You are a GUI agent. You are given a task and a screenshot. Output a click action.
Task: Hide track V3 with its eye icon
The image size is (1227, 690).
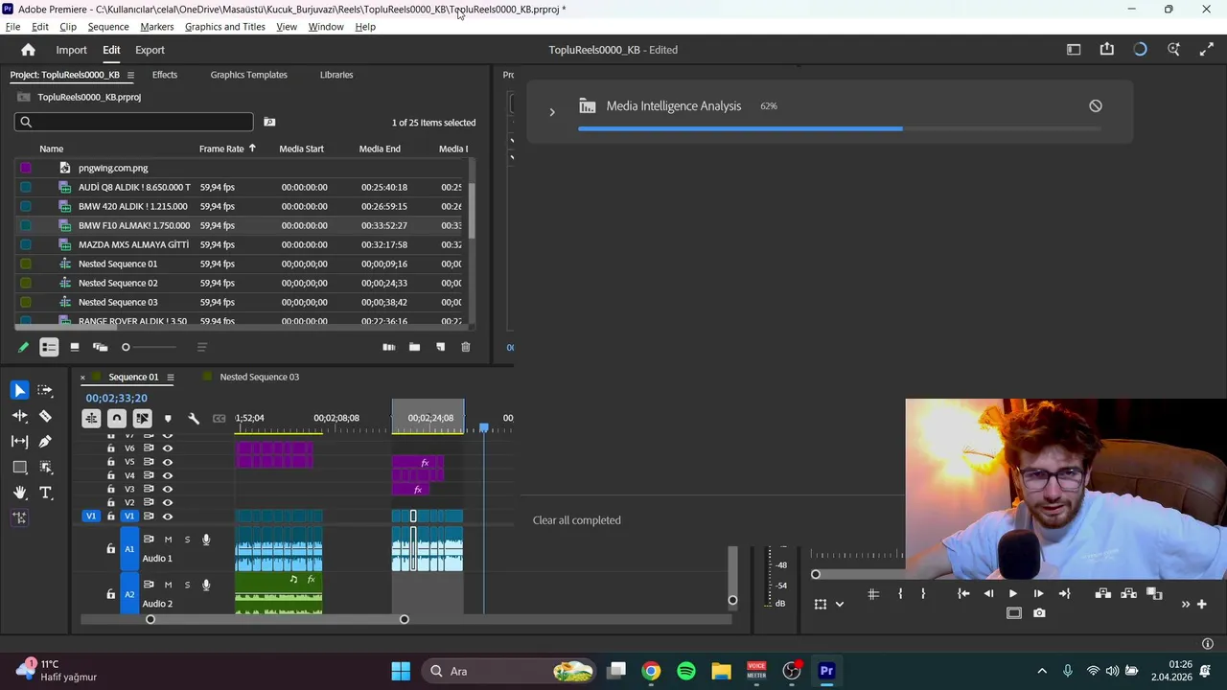168,489
